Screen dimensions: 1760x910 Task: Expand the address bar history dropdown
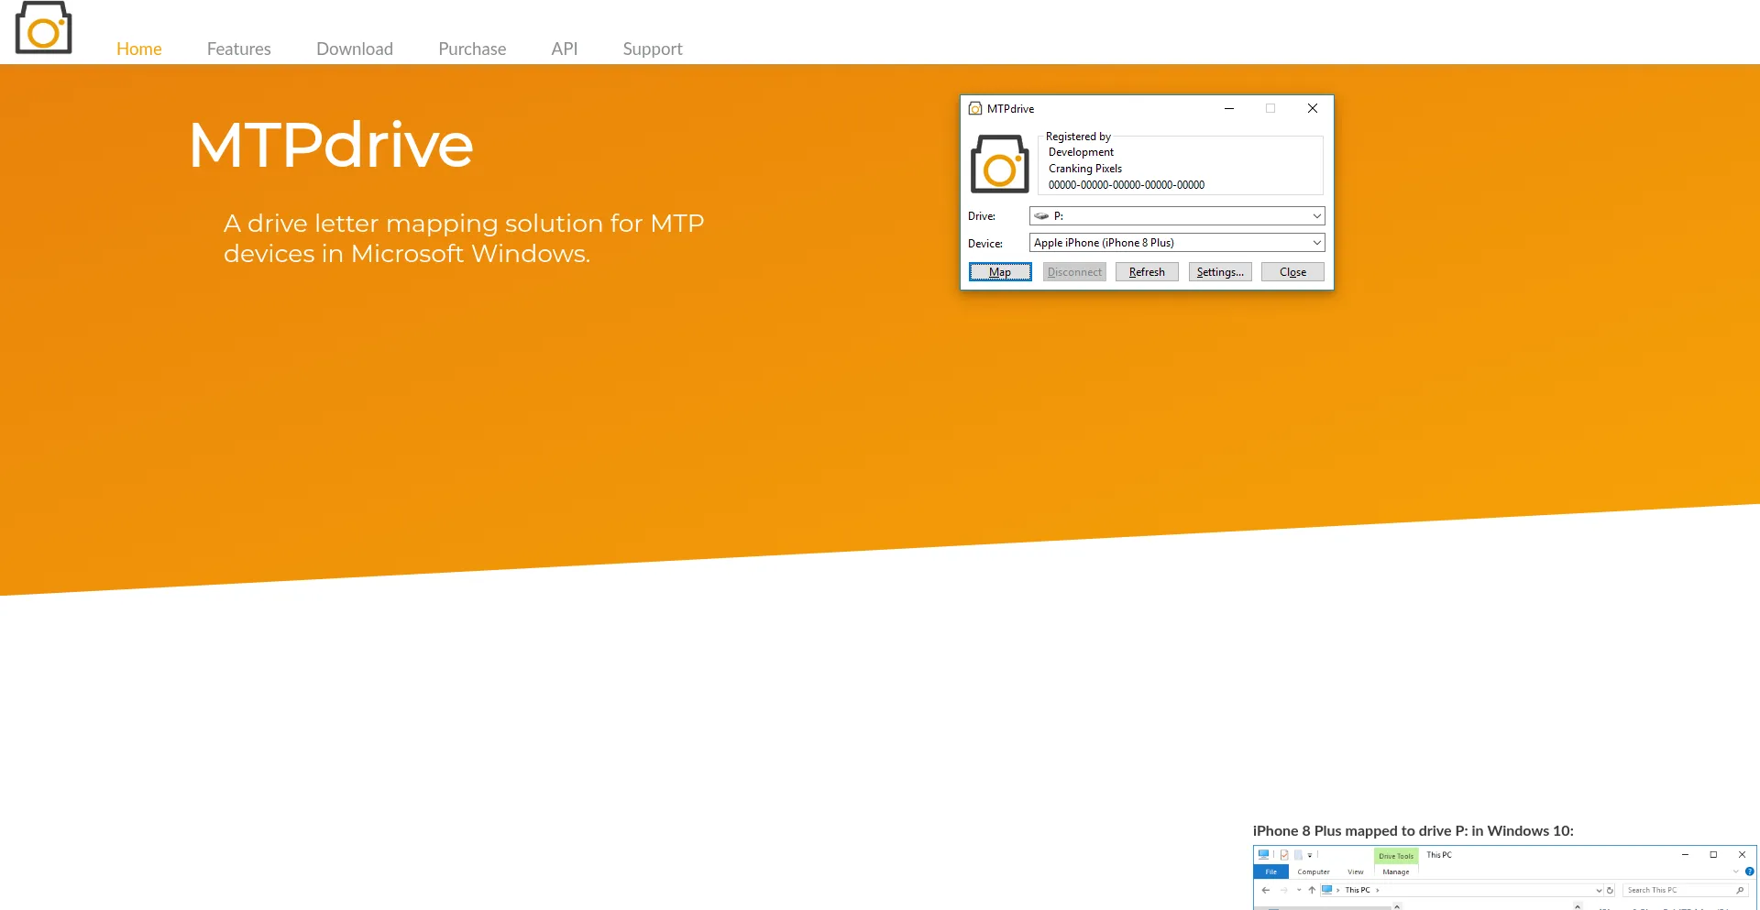1599,891
